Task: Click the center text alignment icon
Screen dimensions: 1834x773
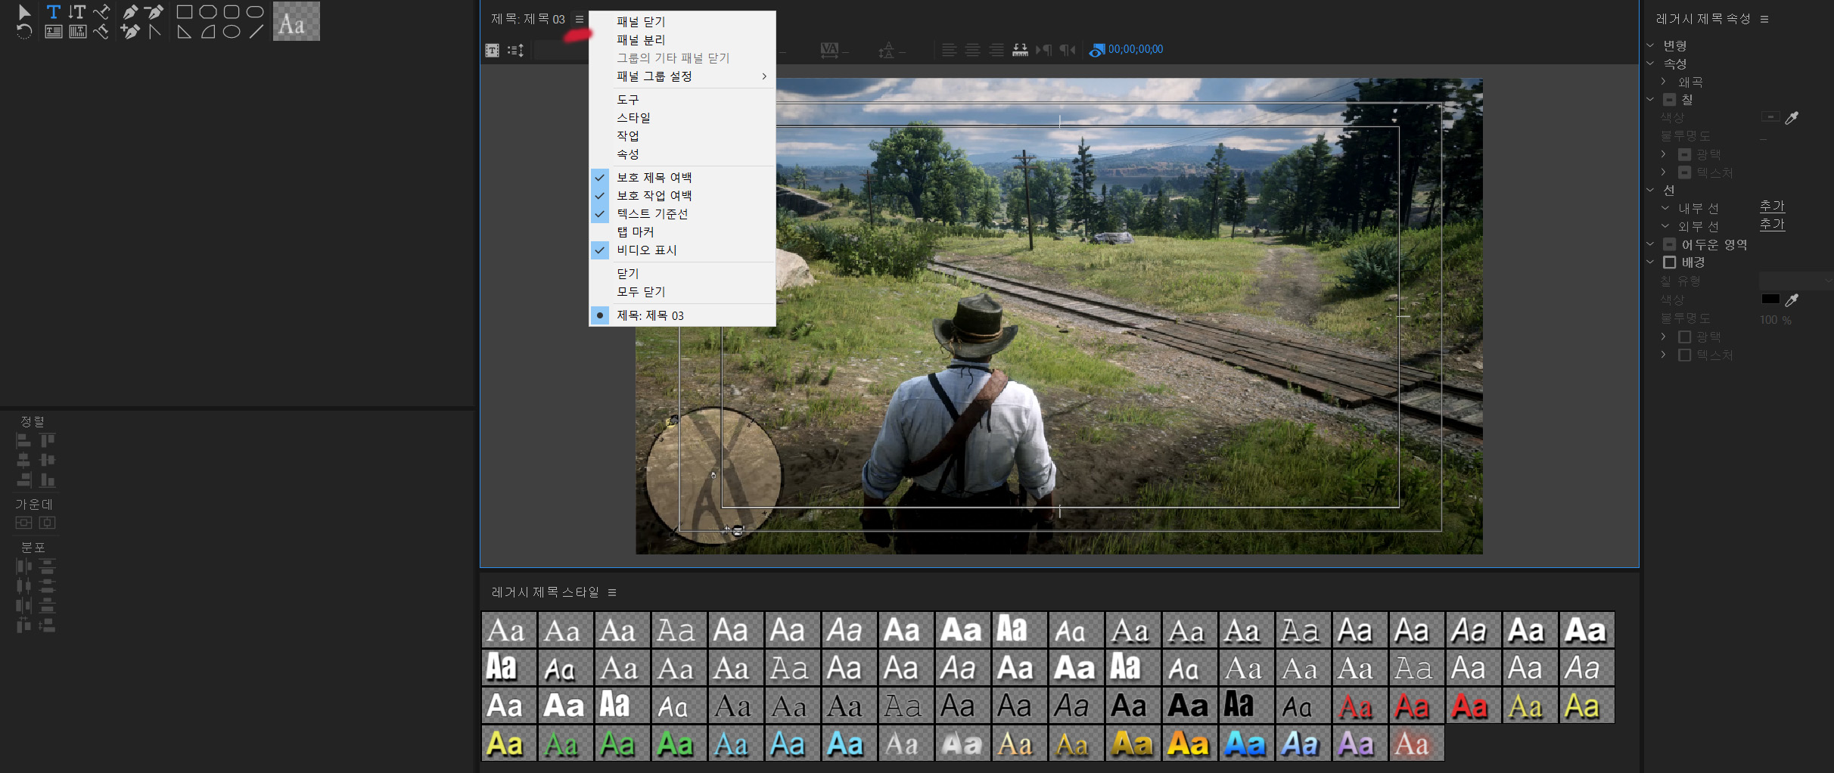Action: (973, 50)
